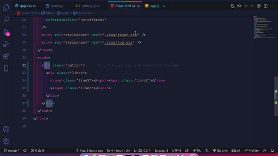The width and height of the screenshot is (278, 156).
Task: Click 'Ln 32, Col 7' cursor position
Action: 142,150
